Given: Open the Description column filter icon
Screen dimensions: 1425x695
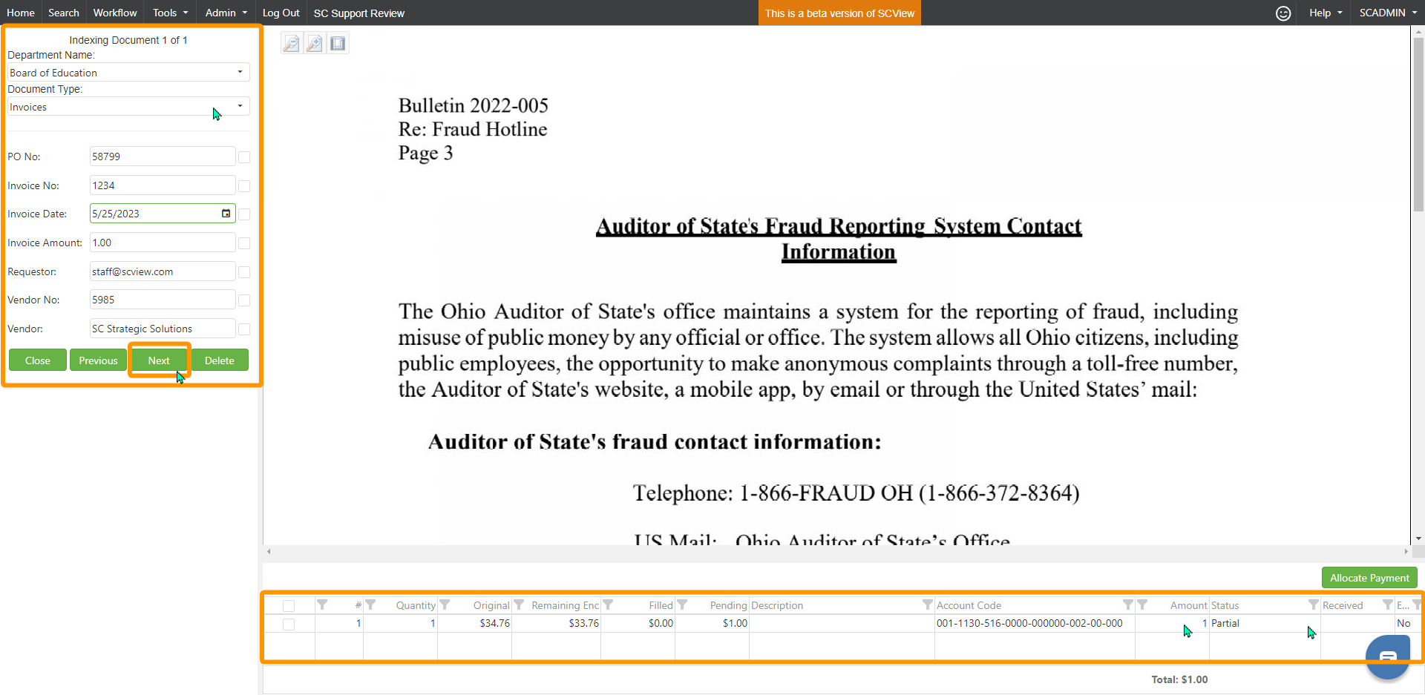Looking at the screenshot, I should click(x=927, y=605).
